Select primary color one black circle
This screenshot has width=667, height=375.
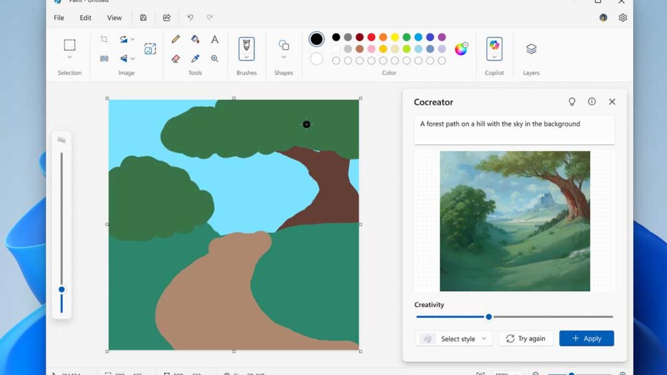[317, 39]
